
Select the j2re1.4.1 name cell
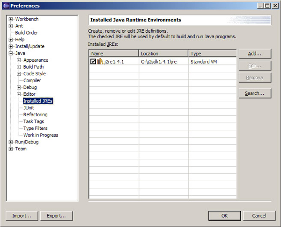click(x=114, y=62)
